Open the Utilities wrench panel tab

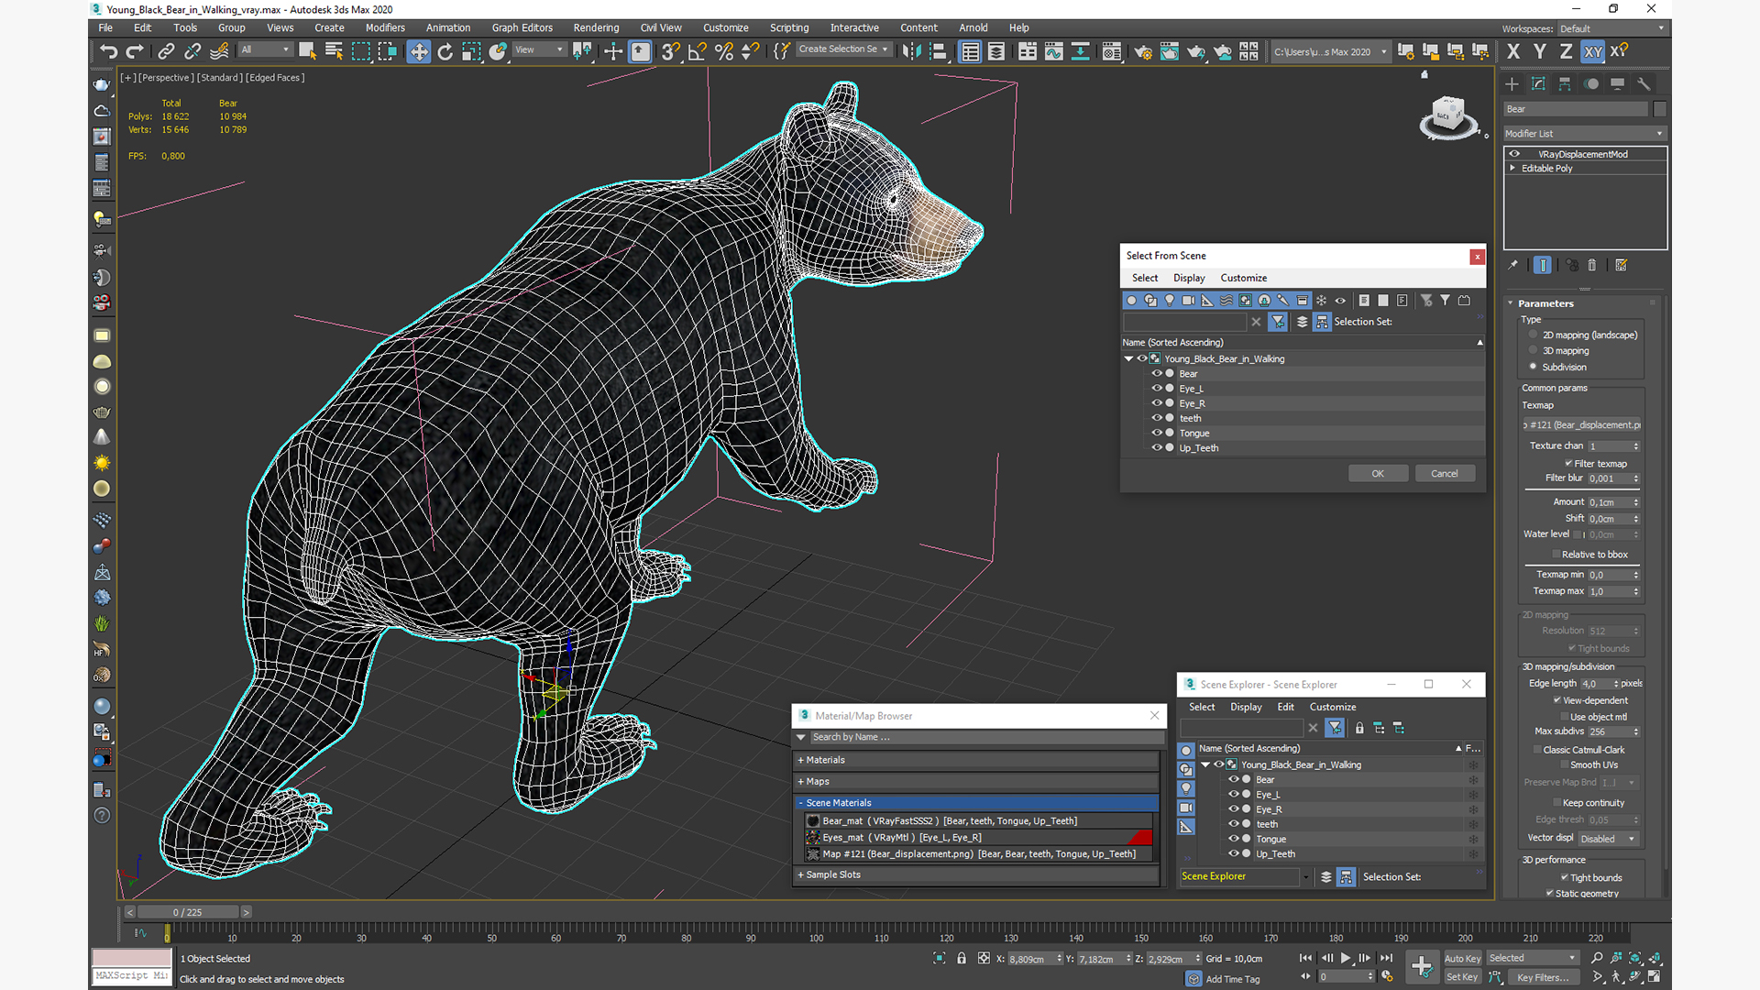(x=1644, y=83)
